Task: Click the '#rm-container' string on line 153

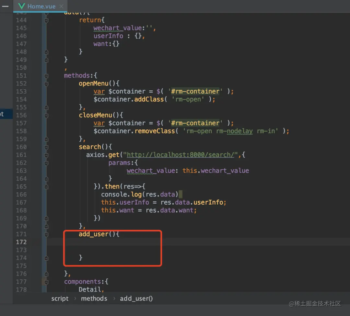Action: point(195,91)
